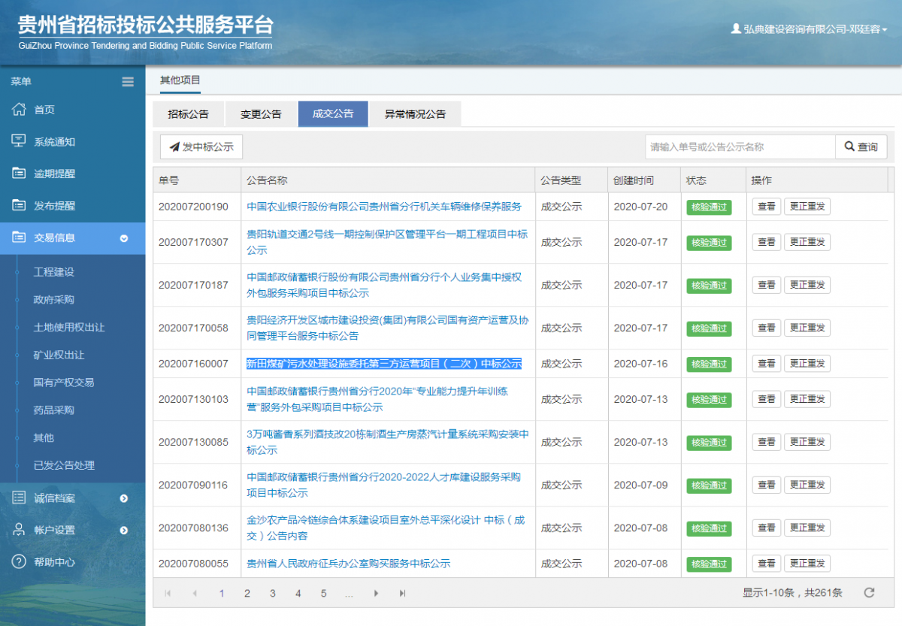
Task: Click 更正重发 for row 202007170187
Action: pos(807,285)
